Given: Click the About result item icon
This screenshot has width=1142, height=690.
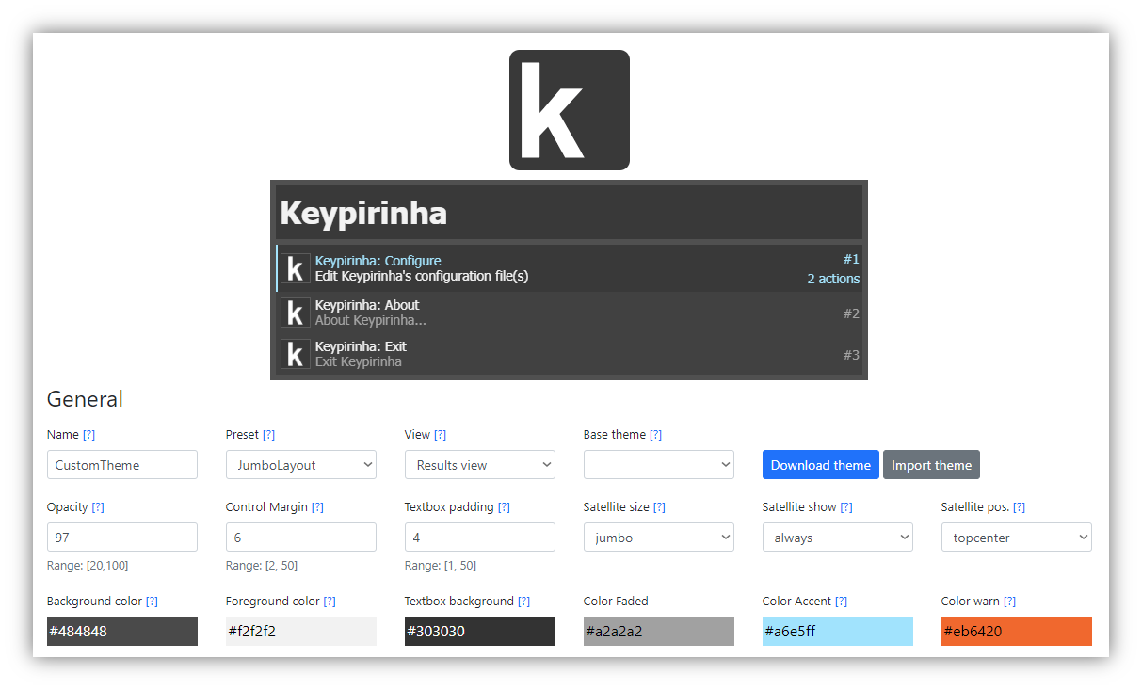Looking at the screenshot, I should tap(295, 313).
